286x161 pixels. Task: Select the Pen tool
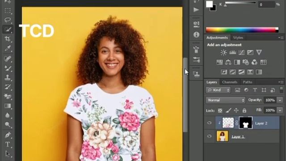coord(8,135)
